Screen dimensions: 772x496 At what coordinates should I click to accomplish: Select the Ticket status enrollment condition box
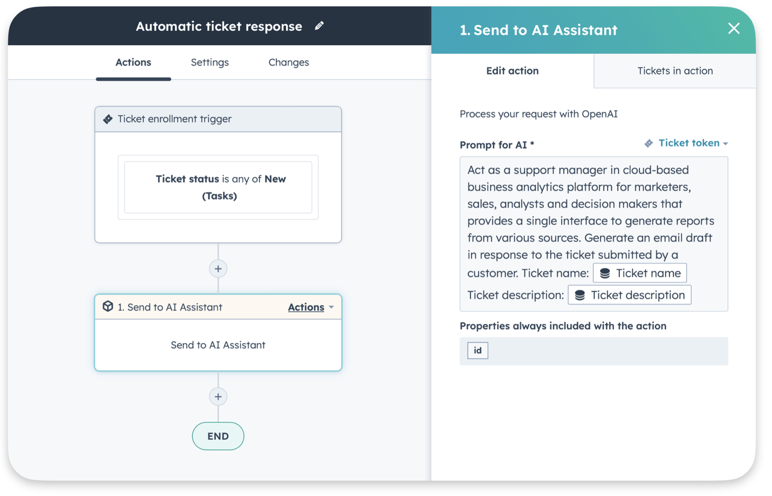[x=218, y=187]
